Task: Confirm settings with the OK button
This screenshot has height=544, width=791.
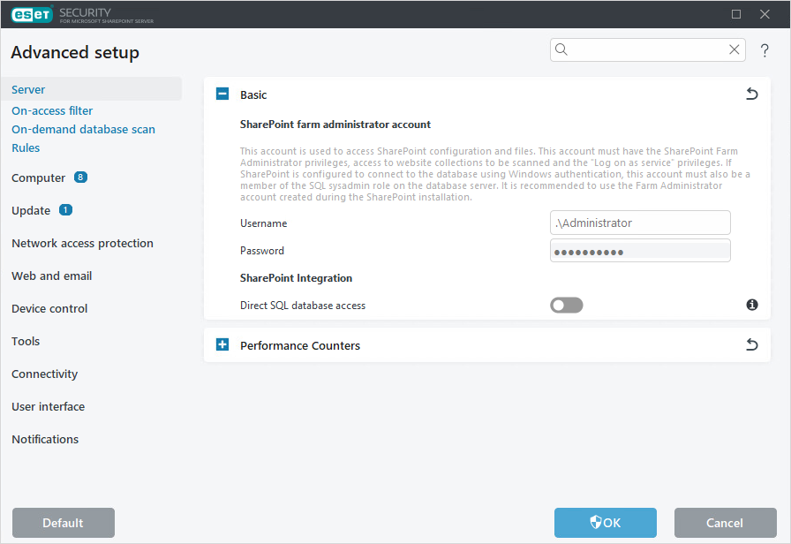Action: pyautogui.click(x=606, y=522)
